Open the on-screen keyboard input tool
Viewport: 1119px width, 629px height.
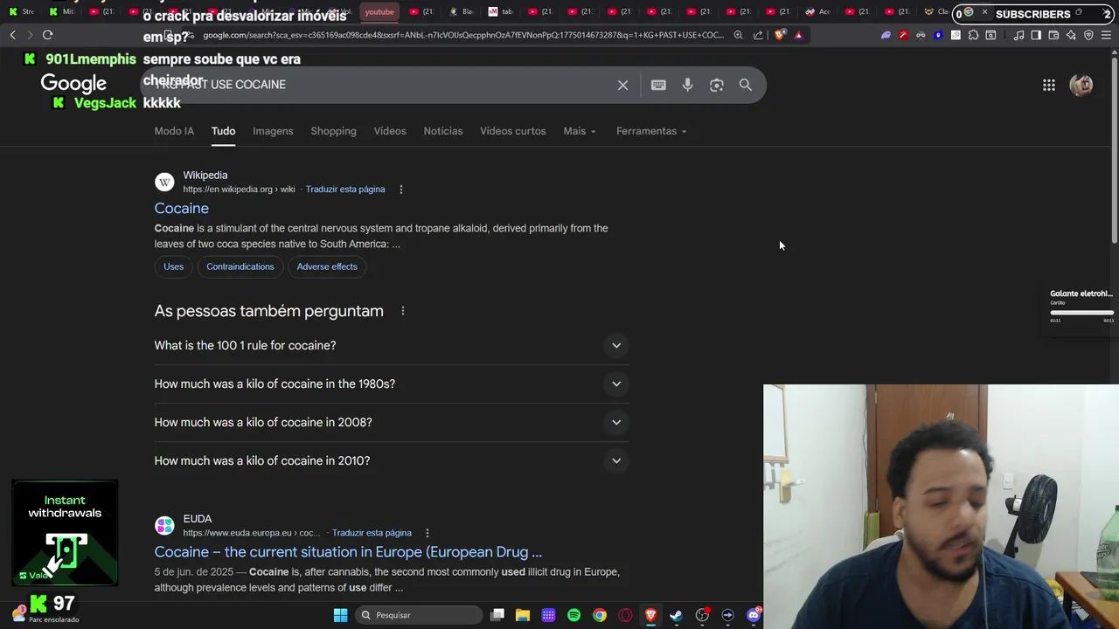pos(658,85)
